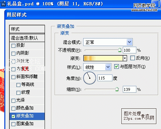Enable the 图案叠加 pattern overlay checkbox

click(13, 124)
